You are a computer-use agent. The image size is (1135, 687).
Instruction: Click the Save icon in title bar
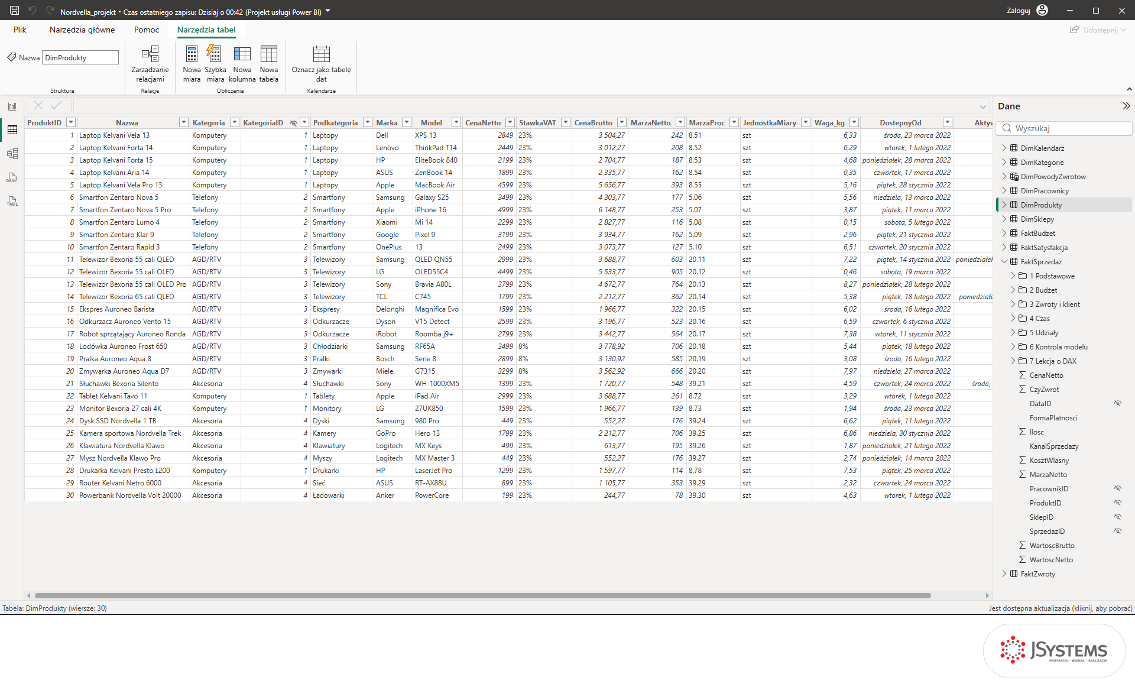[14, 11]
